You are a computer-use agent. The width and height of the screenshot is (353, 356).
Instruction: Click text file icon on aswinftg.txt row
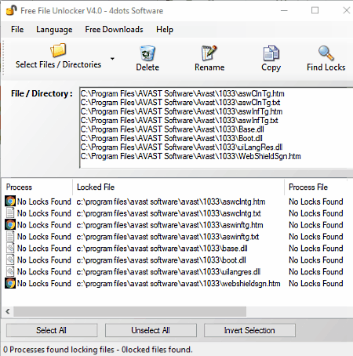[10, 236]
